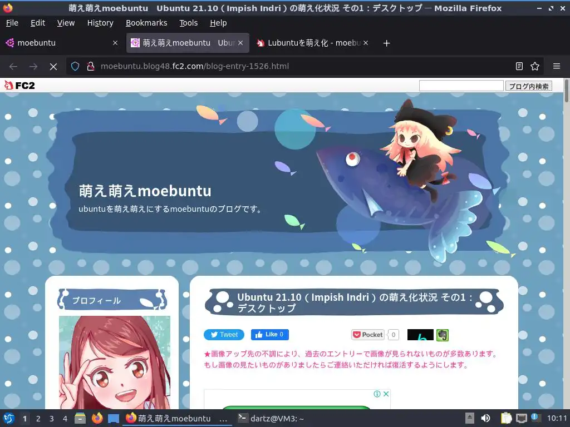
Task: Click the URL address bar
Action: pyautogui.click(x=303, y=66)
